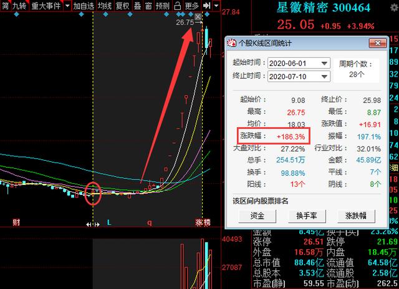Screen dimensions: 399x289
Task: Click the 行业对比 value 32.01%
Action: [x=368, y=149]
